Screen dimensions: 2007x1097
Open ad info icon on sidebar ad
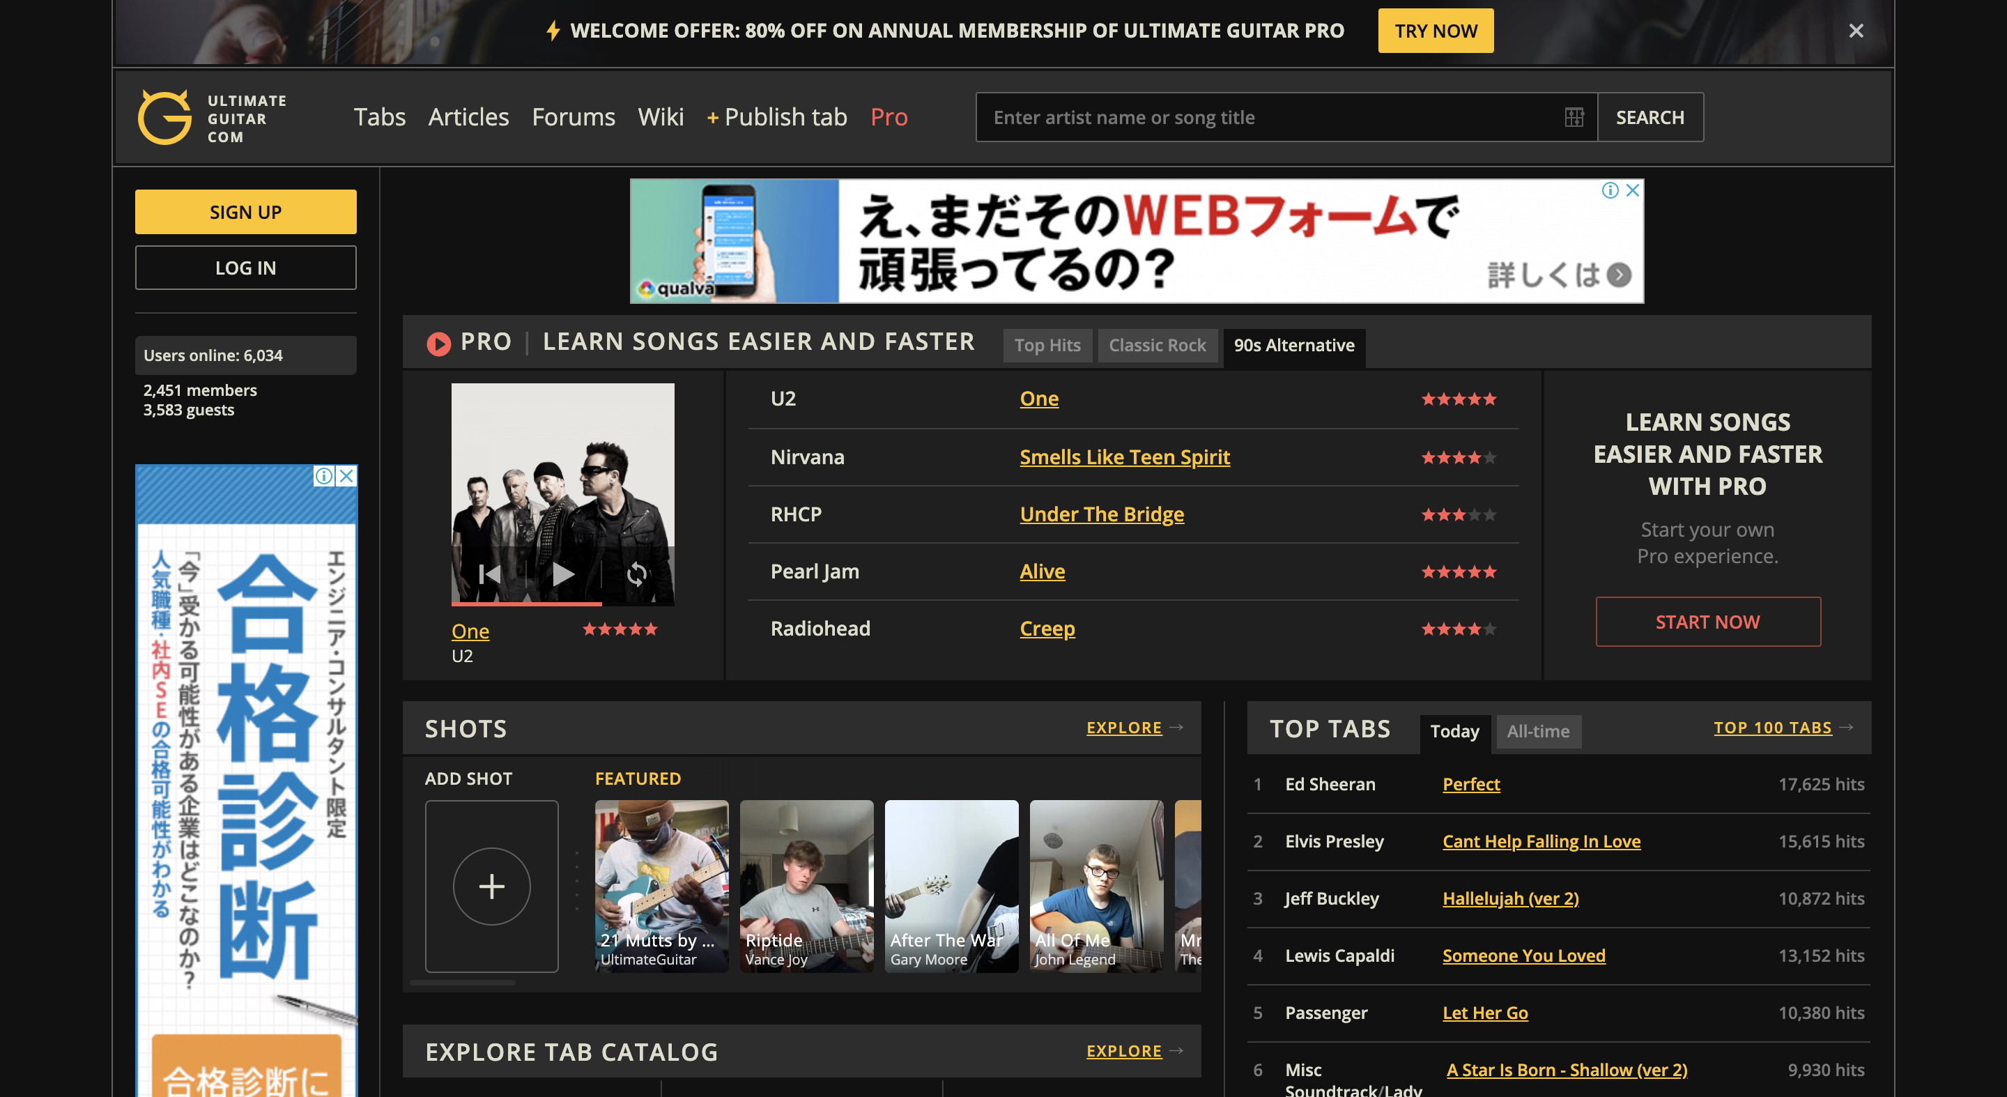(x=324, y=475)
